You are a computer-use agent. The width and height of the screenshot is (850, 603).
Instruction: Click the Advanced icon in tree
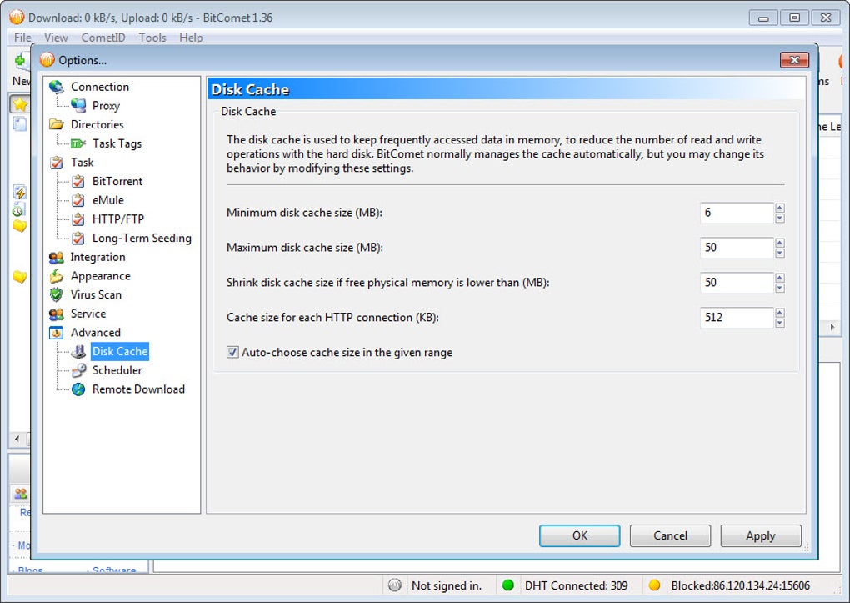[57, 333]
